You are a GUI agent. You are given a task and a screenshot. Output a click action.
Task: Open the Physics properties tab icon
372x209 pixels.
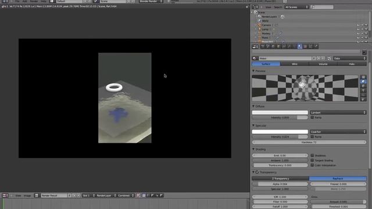coord(316,46)
